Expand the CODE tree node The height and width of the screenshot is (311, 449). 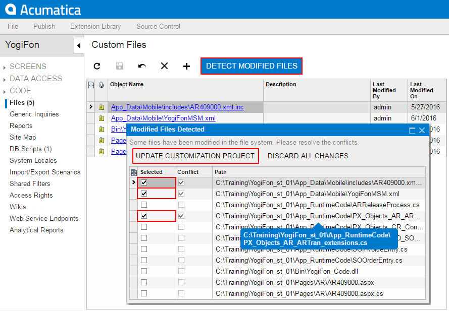point(5,91)
